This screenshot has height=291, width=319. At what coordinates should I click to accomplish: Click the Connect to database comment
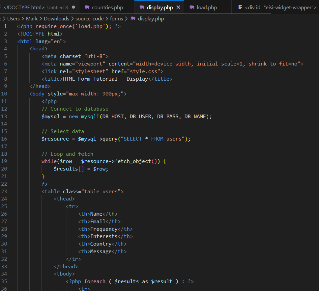pyautogui.click(x=75, y=109)
